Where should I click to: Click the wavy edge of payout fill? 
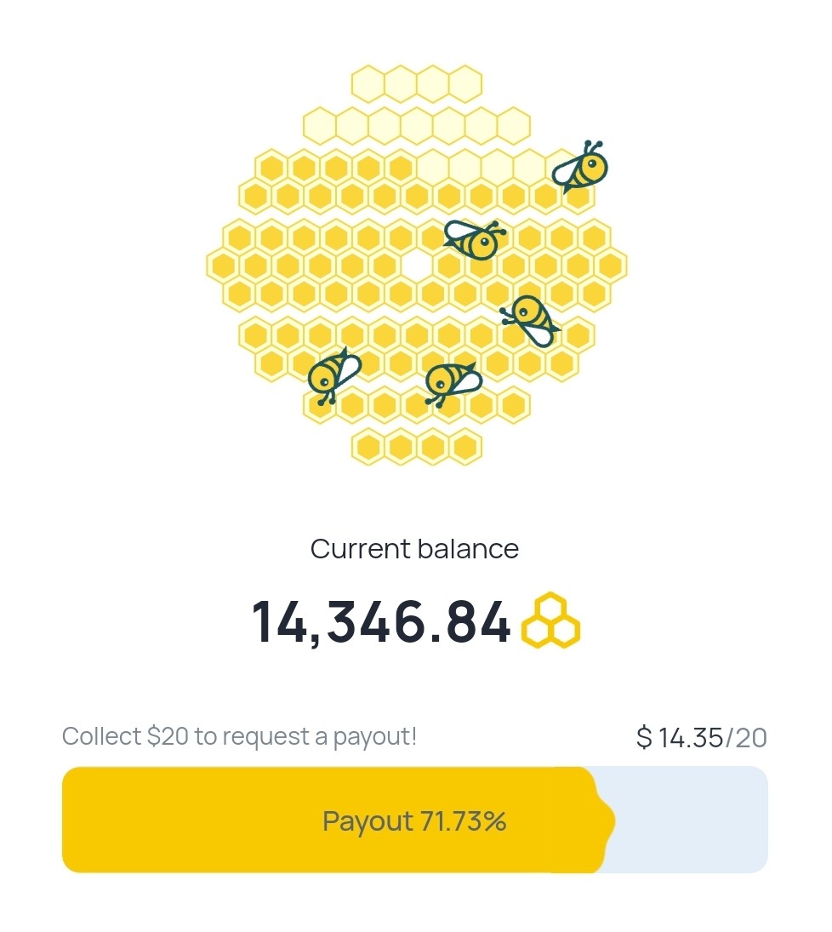[x=601, y=820]
